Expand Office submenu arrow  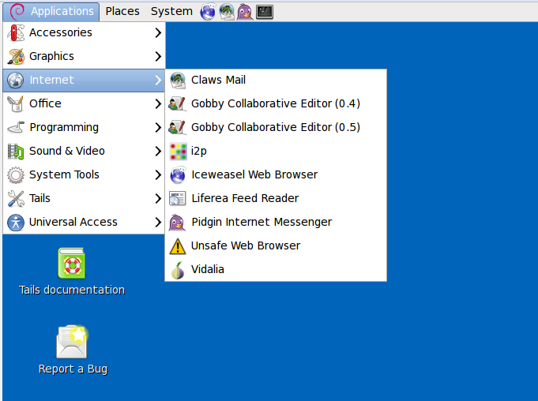[158, 103]
